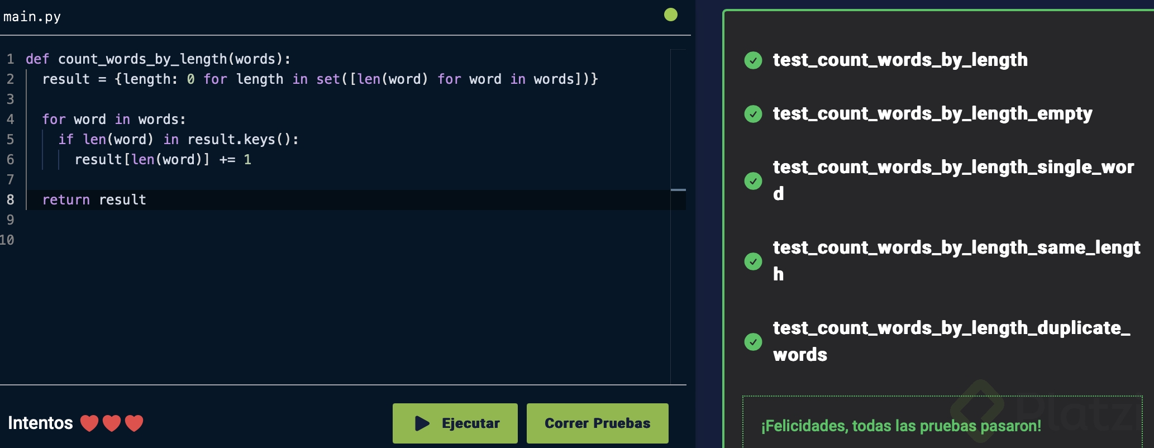Click the first red heart attempt icon
The image size is (1154, 448).
pyautogui.click(x=89, y=423)
